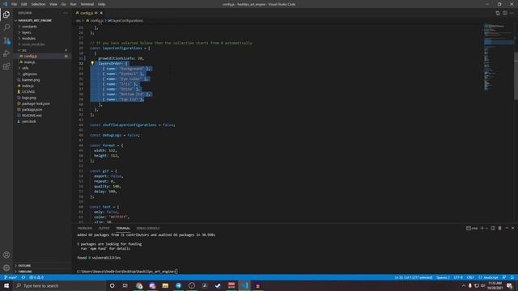
Task: Open the Extensions view
Action: tap(6, 66)
